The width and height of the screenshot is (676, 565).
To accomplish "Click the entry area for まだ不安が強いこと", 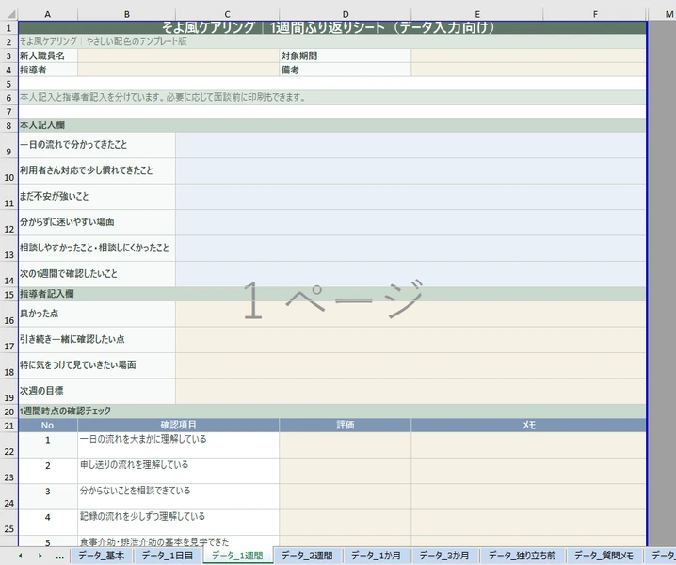I will [410, 197].
